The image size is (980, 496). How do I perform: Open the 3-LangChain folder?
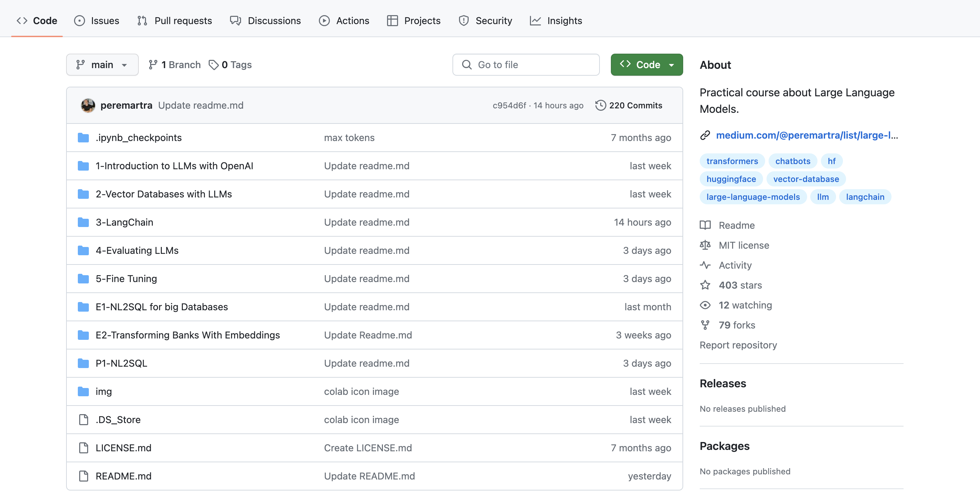point(124,222)
